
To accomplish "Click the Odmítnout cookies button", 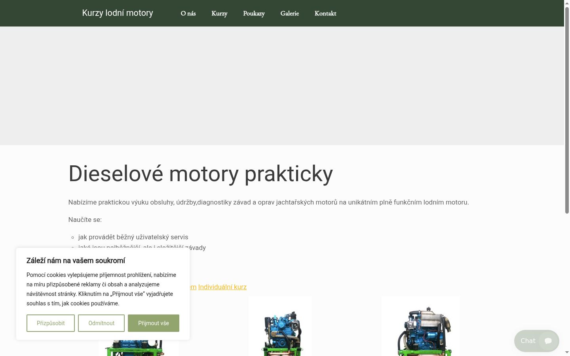I will click(101, 323).
